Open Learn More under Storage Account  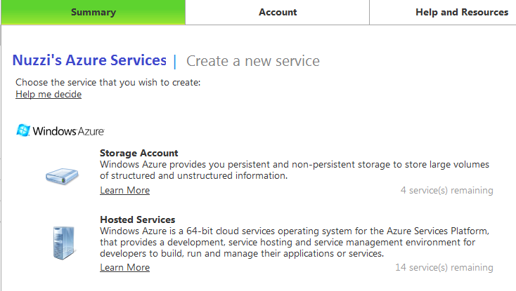(x=124, y=191)
